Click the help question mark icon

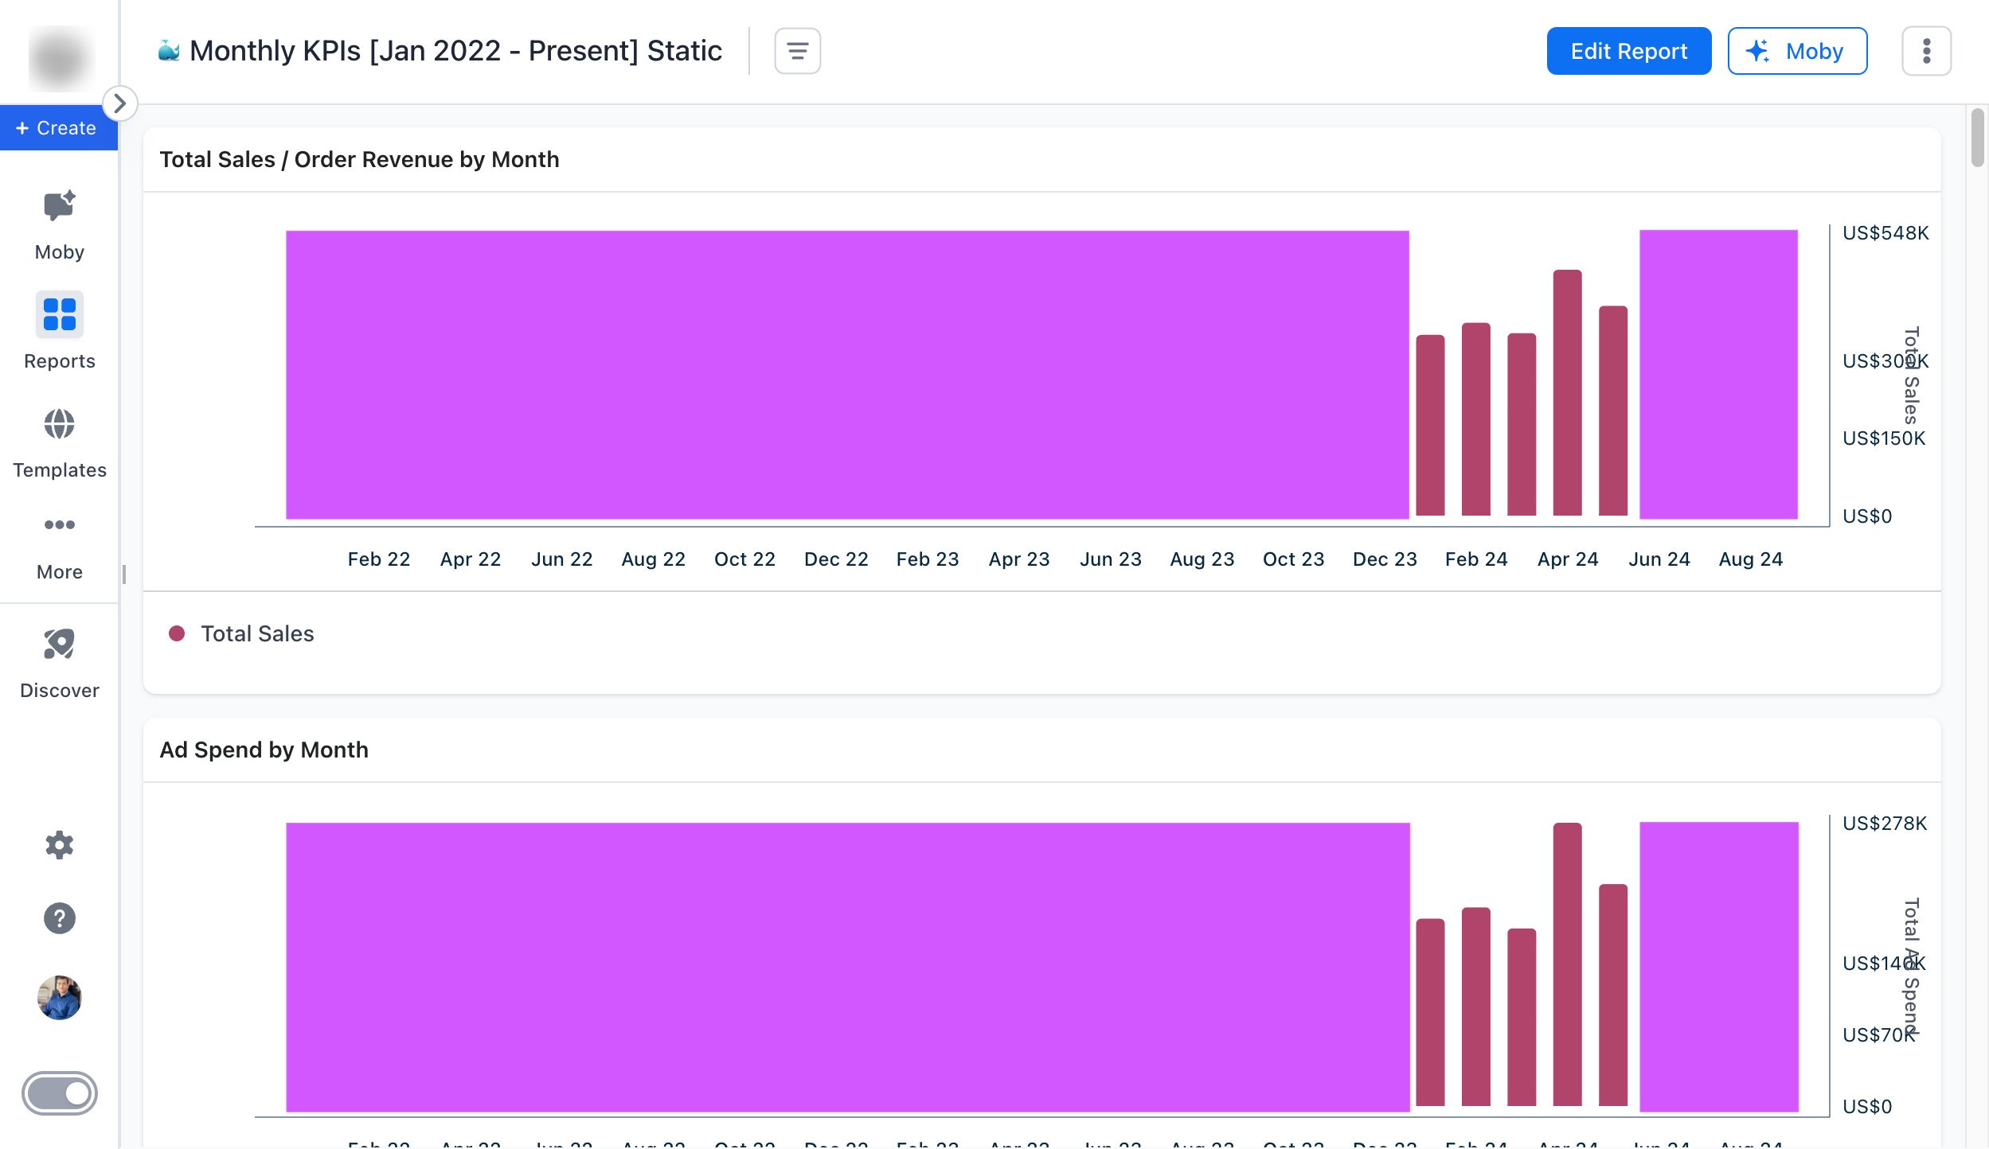pos(59,918)
